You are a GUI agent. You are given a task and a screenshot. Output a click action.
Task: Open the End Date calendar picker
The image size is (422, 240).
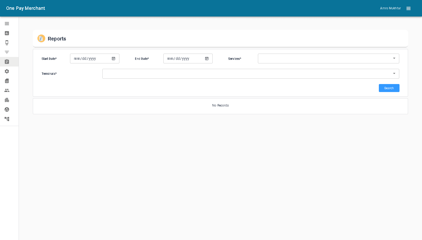(x=206, y=59)
